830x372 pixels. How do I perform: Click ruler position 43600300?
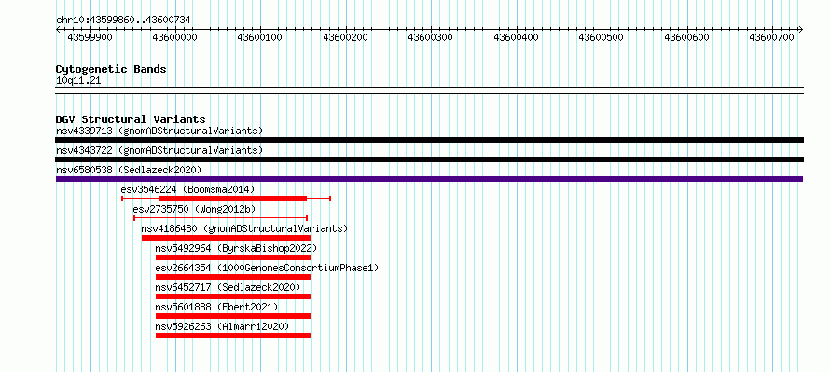pos(431,37)
